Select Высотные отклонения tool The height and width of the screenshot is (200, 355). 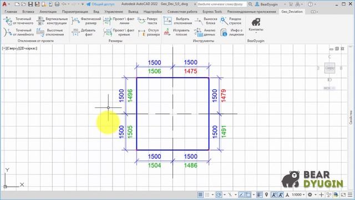(50, 32)
